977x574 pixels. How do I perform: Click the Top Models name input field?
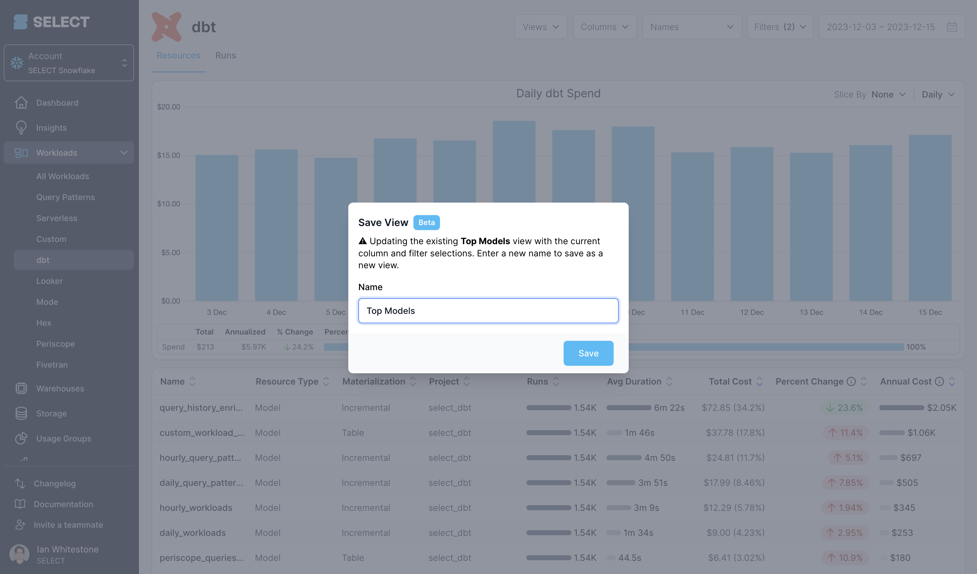pos(488,310)
